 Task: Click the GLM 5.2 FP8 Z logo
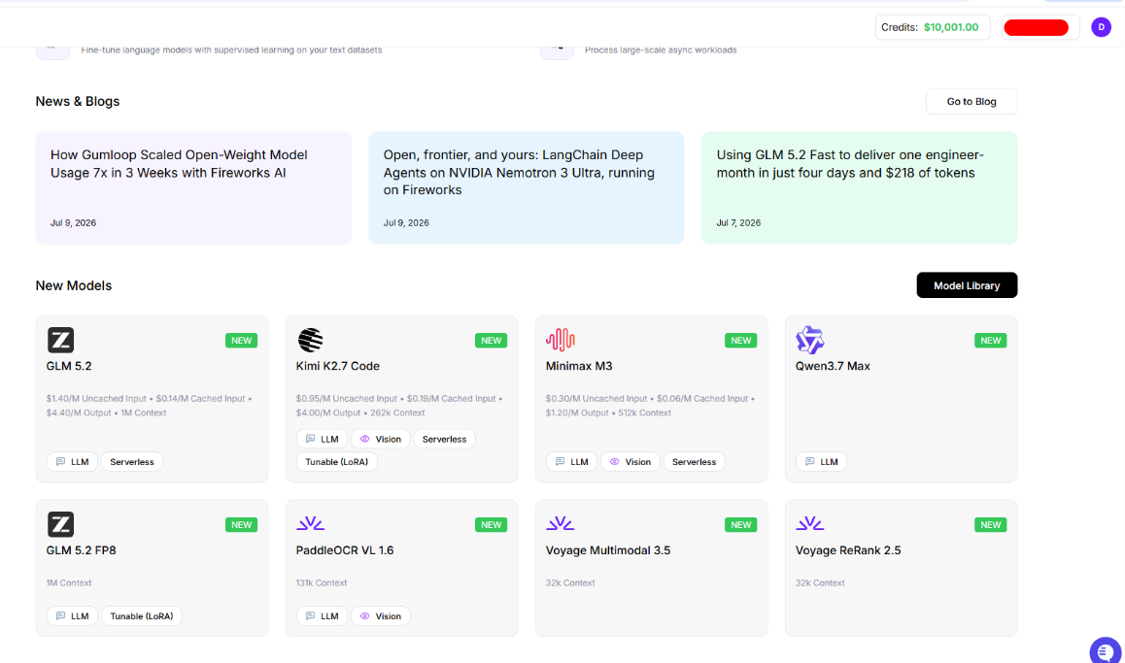click(x=60, y=524)
